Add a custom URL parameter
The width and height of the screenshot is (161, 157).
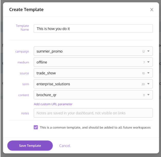(x=53, y=104)
